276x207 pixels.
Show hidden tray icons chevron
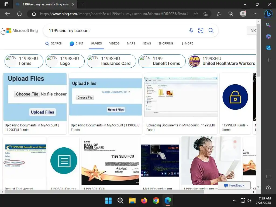click(234, 201)
